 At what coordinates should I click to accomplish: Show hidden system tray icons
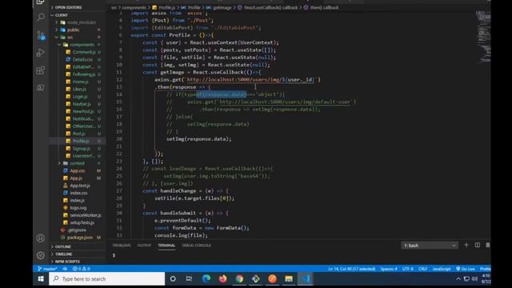click(458, 279)
